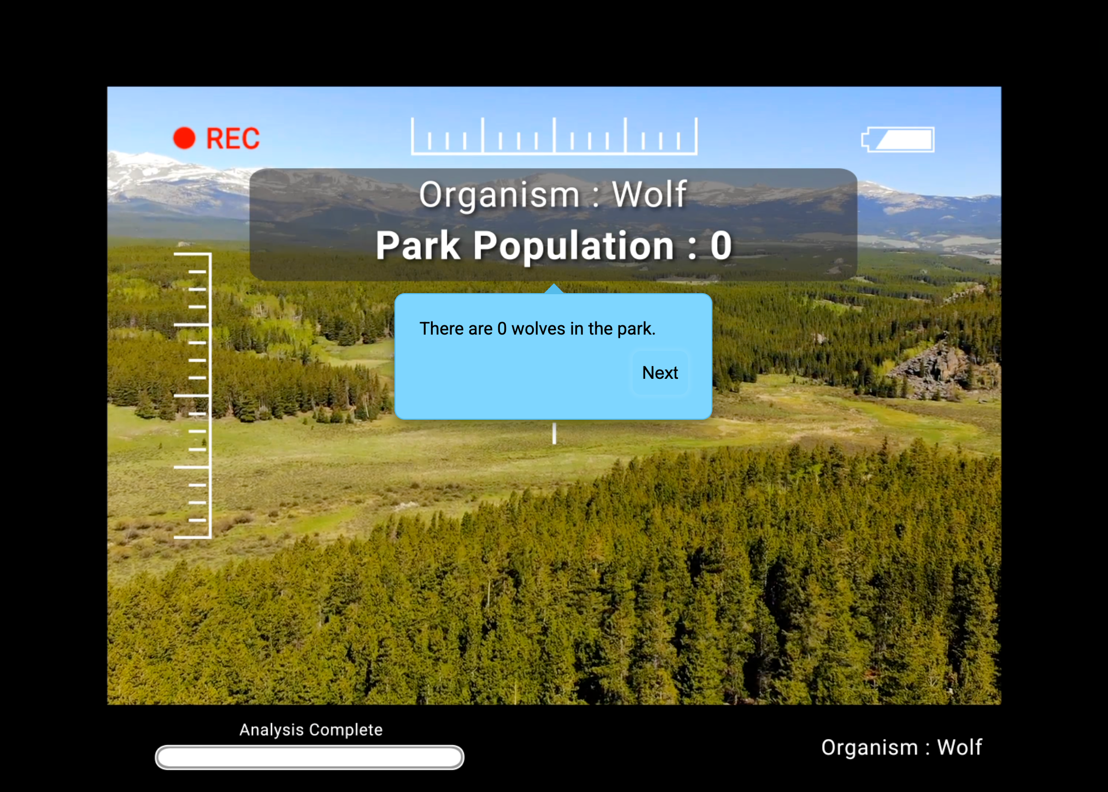Click the red REC recording dot
The width and height of the screenshot is (1108, 792).
pyautogui.click(x=184, y=138)
